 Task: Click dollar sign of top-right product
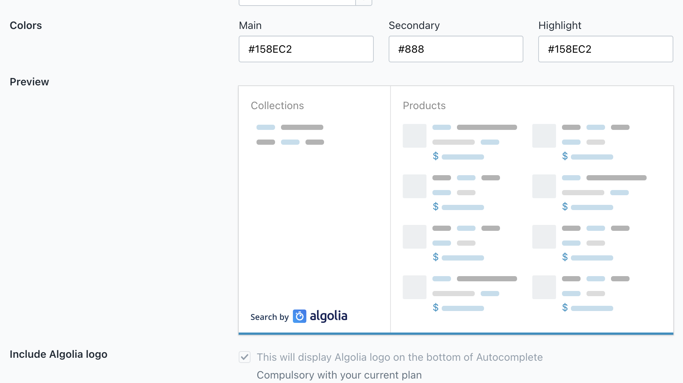[x=565, y=156]
